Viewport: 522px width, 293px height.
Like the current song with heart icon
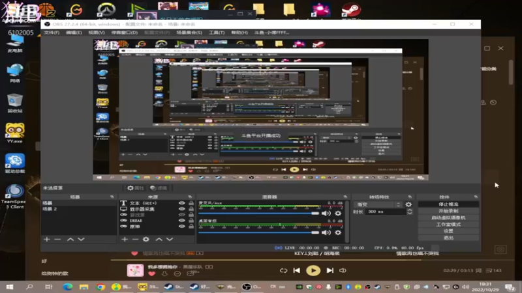[152, 273]
